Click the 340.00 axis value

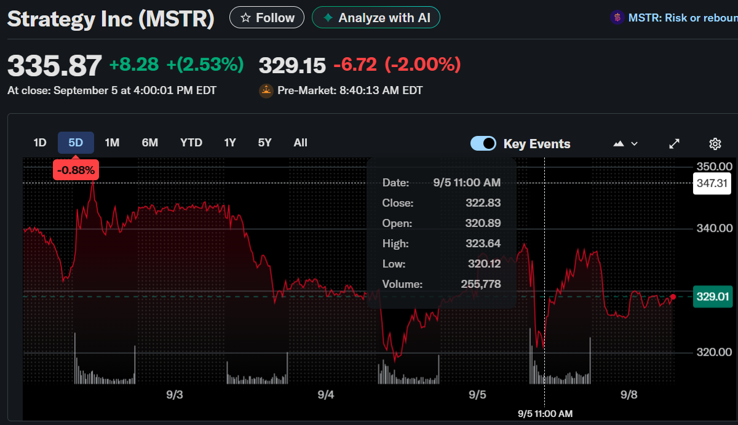(x=714, y=228)
